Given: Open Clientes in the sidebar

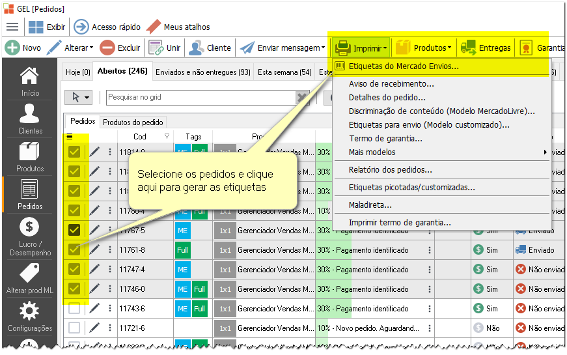Looking at the screenshot, I should click(x=30, y=119).
